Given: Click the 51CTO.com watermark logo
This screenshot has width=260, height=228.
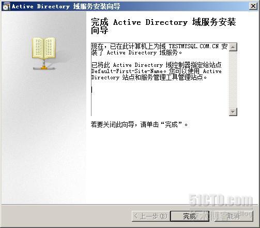Looking at the screenshot, I should [221, 201].
